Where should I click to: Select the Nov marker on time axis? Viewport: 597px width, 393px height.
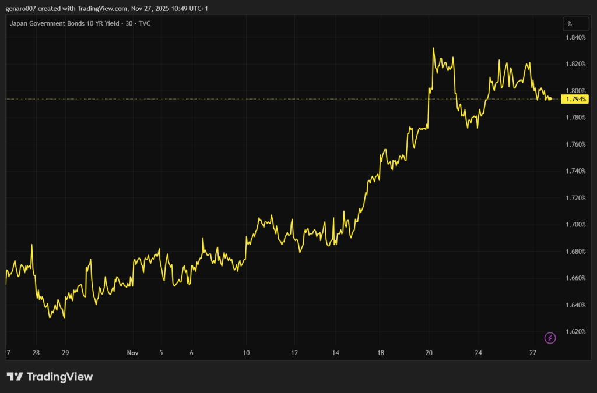132,353
